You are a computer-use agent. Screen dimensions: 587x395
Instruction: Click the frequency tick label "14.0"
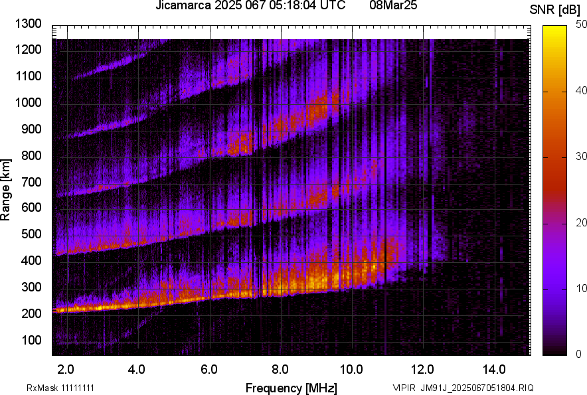(494, 370)
